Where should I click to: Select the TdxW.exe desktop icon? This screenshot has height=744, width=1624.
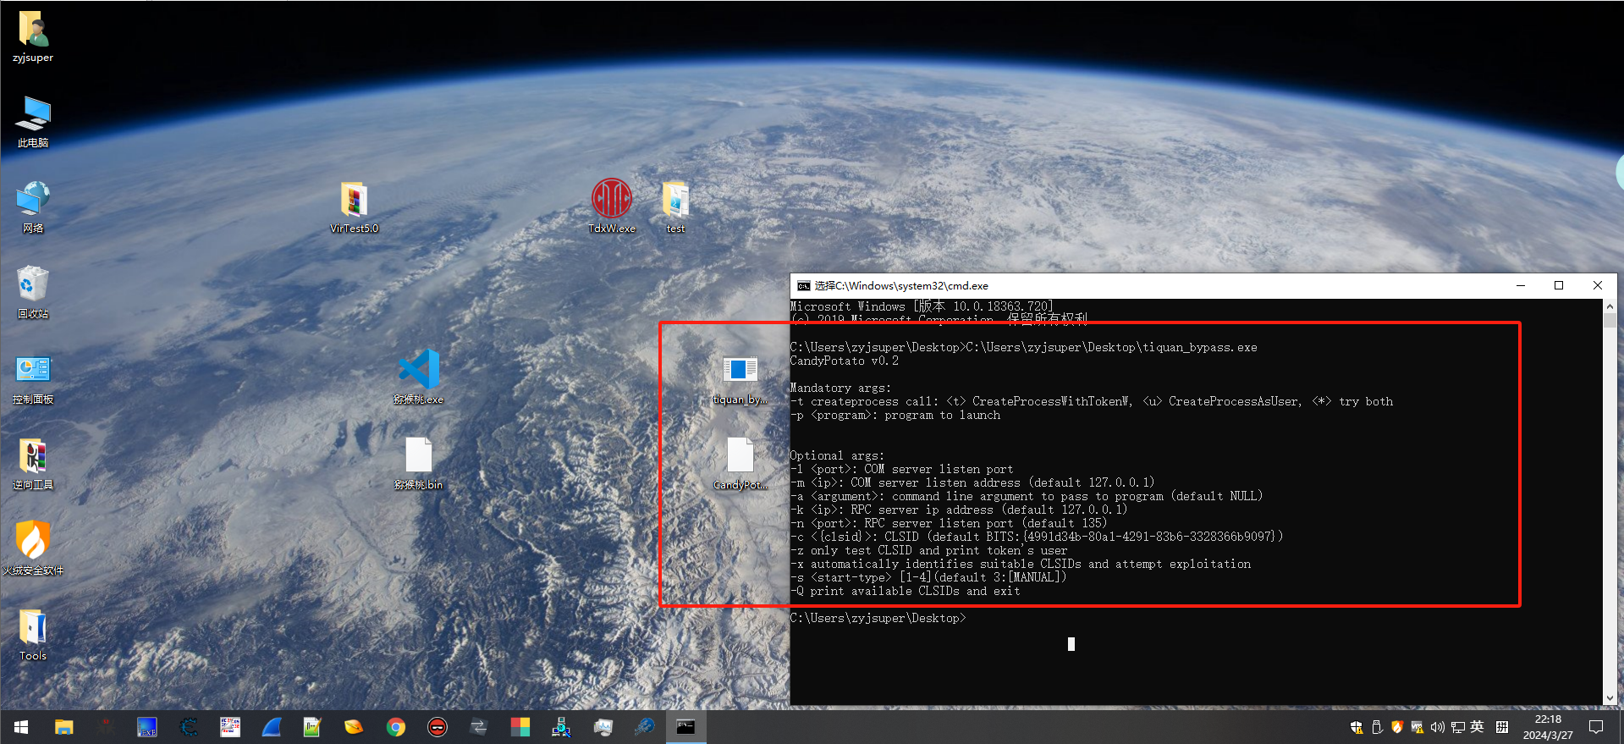611,207
